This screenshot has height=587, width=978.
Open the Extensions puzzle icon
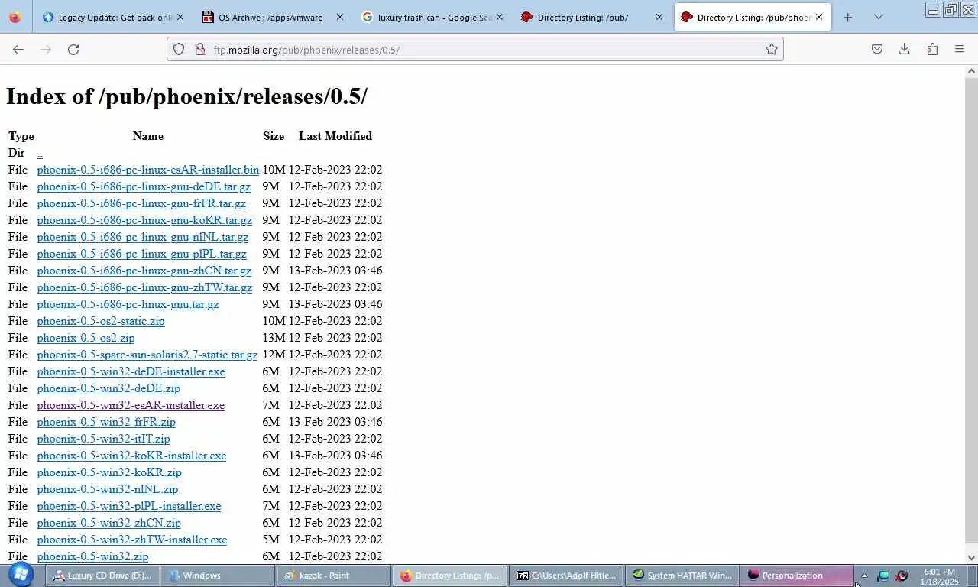[932, 49]
